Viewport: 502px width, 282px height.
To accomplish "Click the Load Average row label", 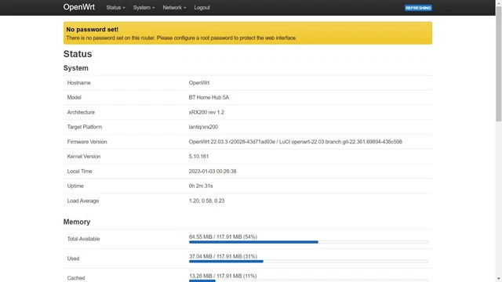I will 83,201.
